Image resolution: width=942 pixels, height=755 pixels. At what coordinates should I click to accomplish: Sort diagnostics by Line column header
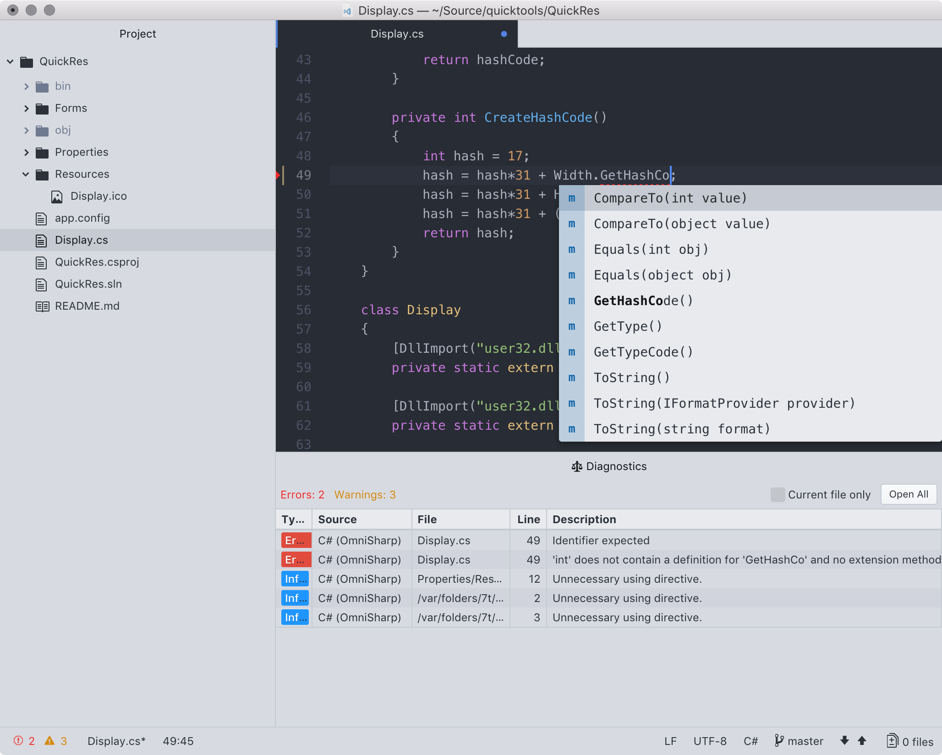pyautogui.click(x=528, y=519)
